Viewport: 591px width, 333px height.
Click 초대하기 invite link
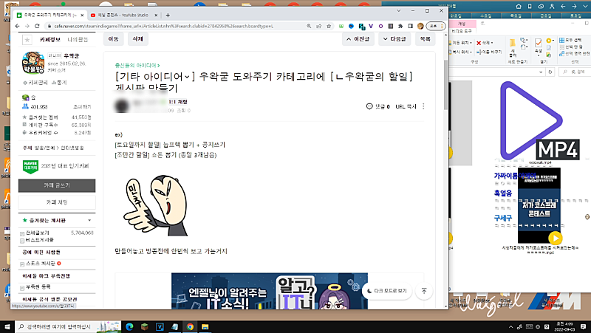tap(82, 106)
